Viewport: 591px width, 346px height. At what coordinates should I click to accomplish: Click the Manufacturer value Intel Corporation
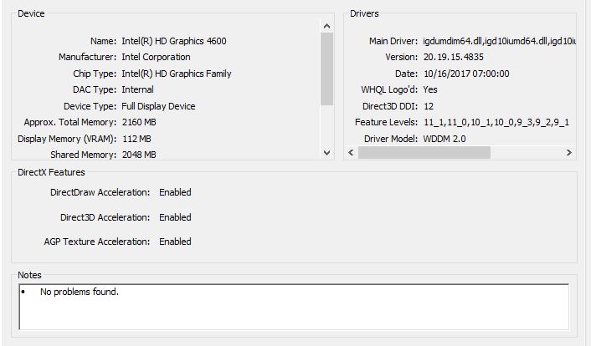tap(156, 57)
